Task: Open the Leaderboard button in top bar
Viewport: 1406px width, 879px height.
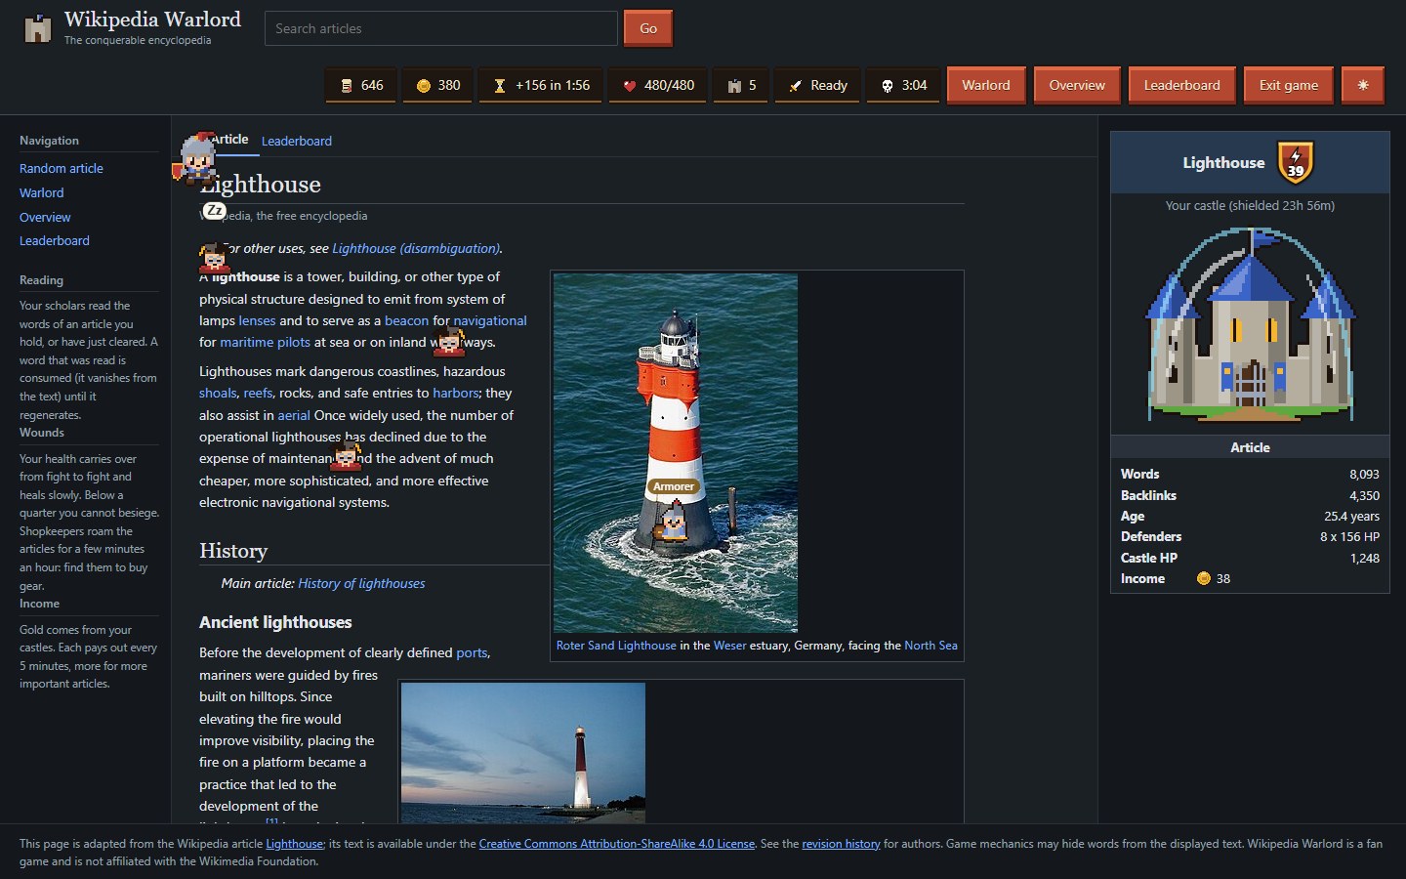Action: pos(1181,85)
